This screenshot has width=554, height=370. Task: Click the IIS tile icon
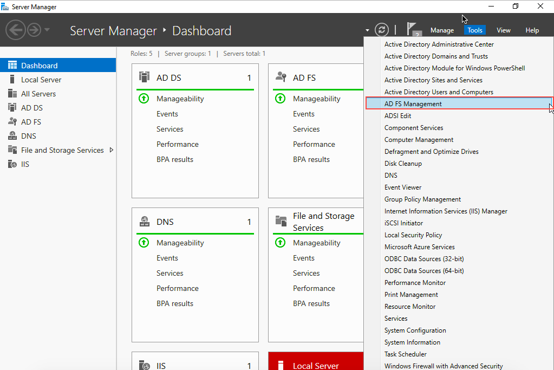[145, 365]
